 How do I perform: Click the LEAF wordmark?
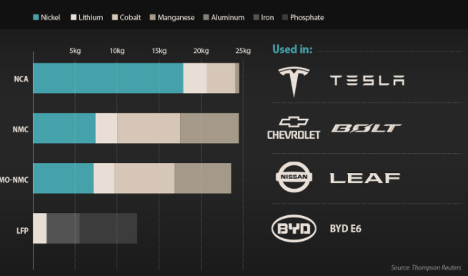click(x=365, y=178)
